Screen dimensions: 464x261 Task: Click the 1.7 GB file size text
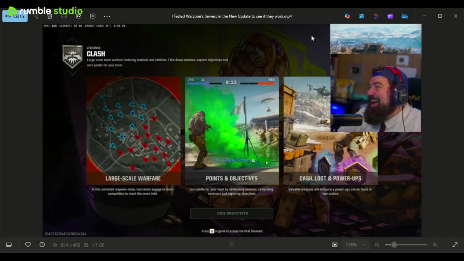coord(98,245)
